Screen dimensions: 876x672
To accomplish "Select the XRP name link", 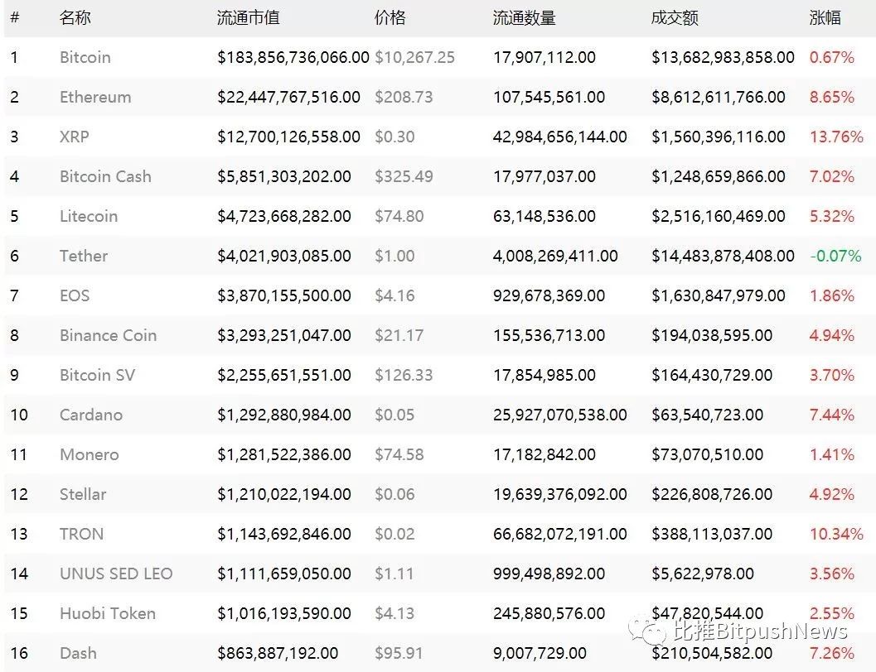I will 74,137.
